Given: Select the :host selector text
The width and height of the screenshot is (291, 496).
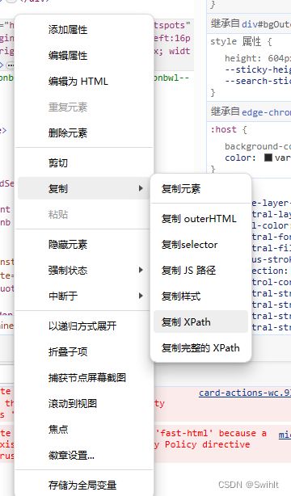Looking at the screenshot, I should coord(224,129).
